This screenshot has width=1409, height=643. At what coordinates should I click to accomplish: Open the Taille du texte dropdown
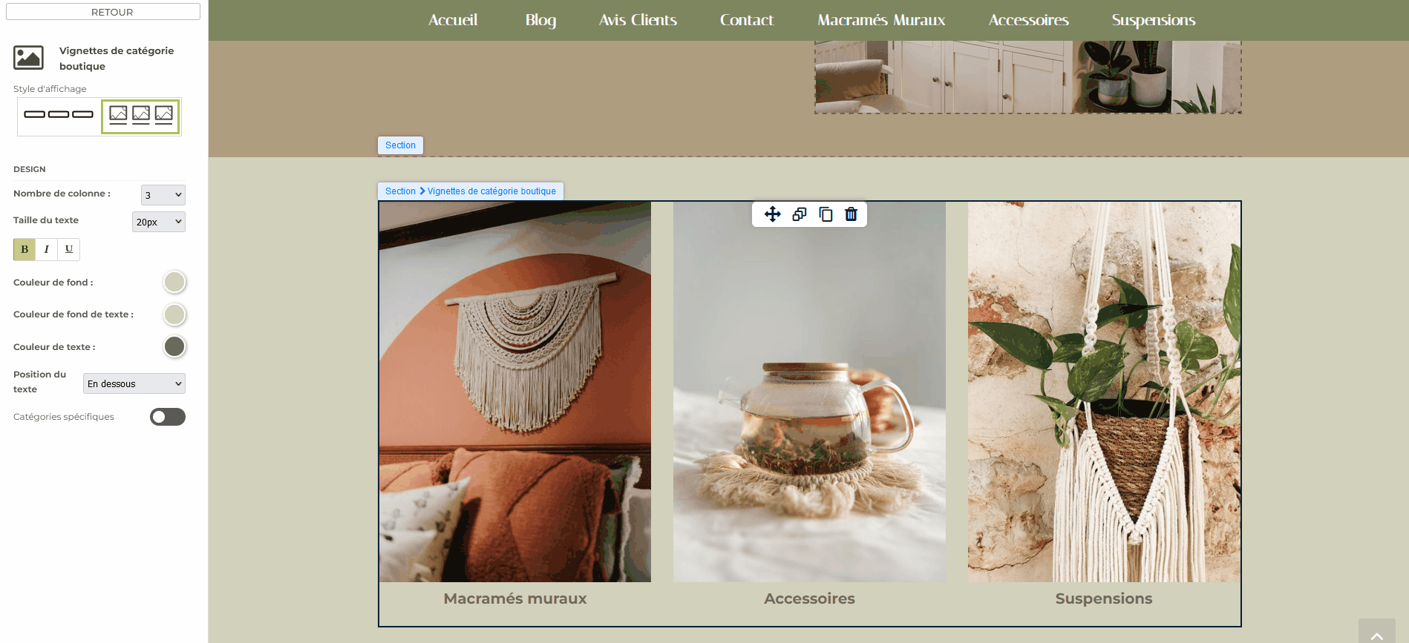tap(159, 222)
